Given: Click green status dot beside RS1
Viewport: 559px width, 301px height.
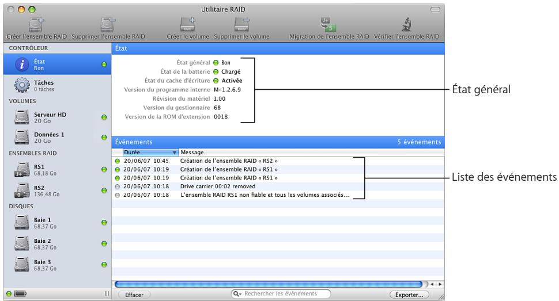Looking at the screenshot, I should [x=104, y=170].
